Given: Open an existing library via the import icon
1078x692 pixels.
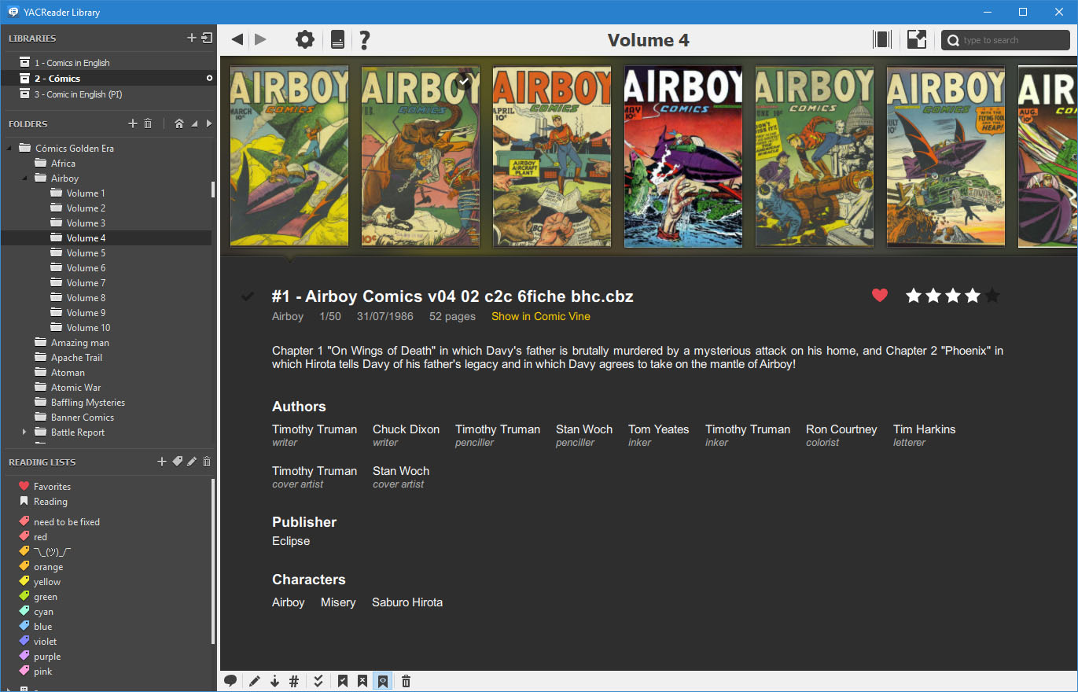Looking at the screenshot, I should click(207, 38).
